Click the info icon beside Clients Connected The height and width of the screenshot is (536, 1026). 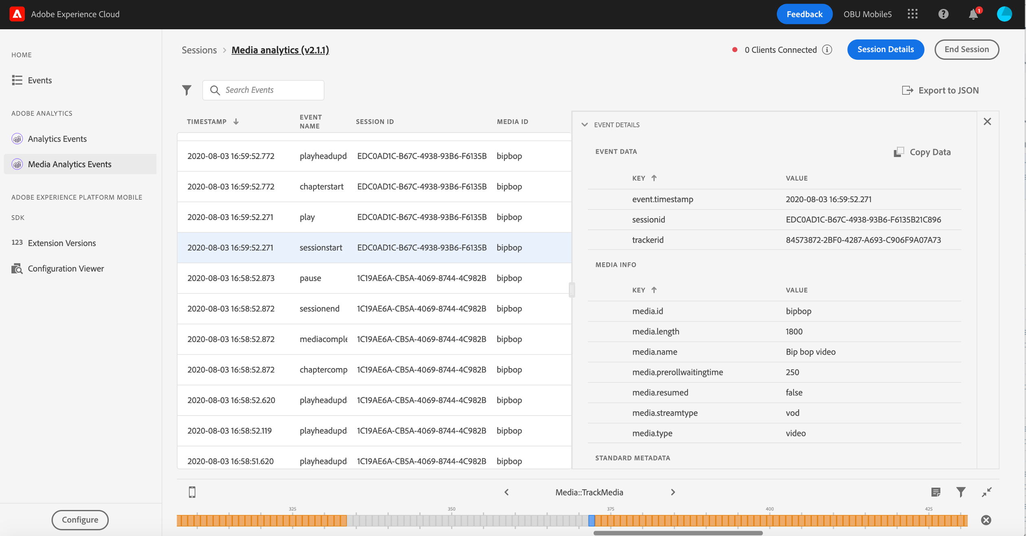pos(827,50)
